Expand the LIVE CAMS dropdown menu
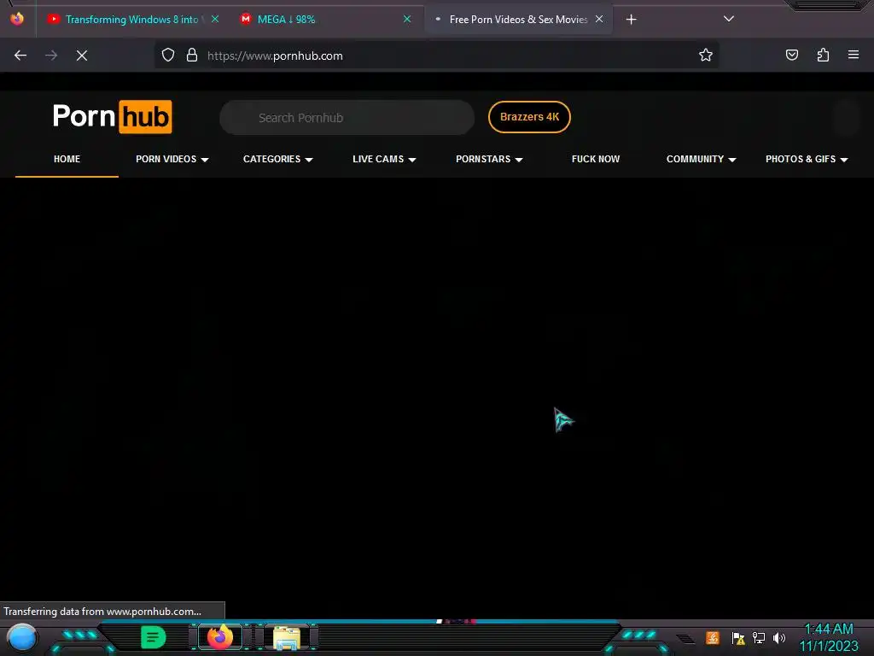Screen dimensions: 874x656 [384, 159]
